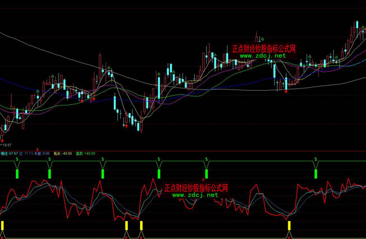The height and width of the screenshot is (239, 366).
Task: Click the red arrow at bottom-left low candle
Action: (2, 140)
